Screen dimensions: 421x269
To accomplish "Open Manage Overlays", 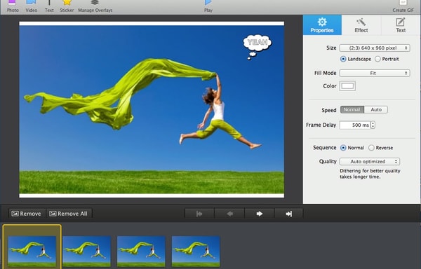I will [95, 6].
